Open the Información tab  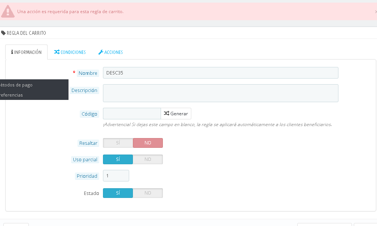click(27, 52)
